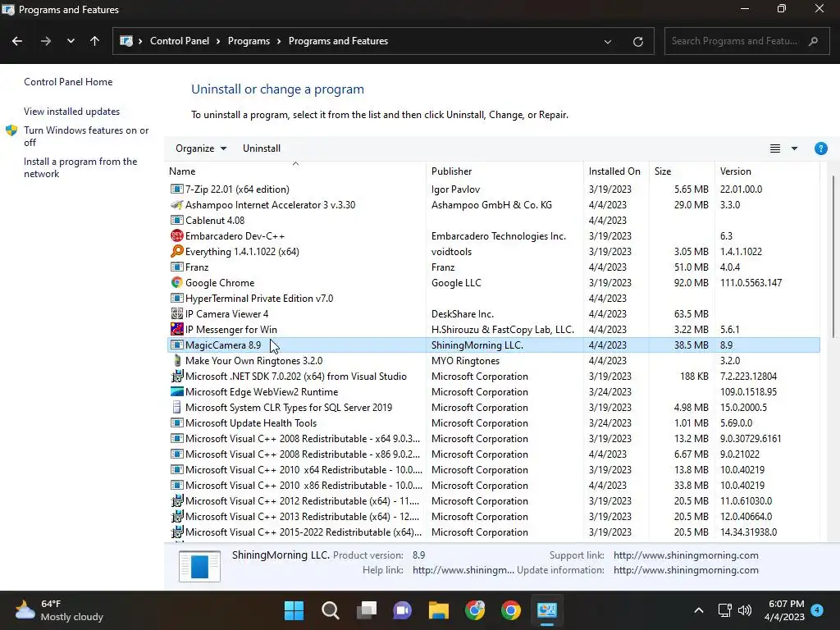Image resolution: width=840 pixels, height=630 pixels.
Task: Select Microsoft .NET SDK 7.0.202 icon
Action: pyautogui.click(x=177, y=376)
